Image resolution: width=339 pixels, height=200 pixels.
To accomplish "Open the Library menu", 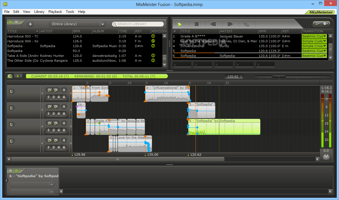I will [39, 12].
